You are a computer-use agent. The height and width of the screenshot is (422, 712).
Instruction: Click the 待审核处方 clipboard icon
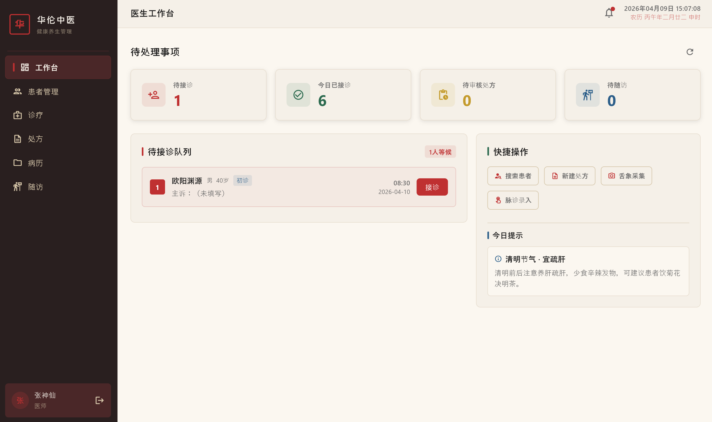tap(443, 95)
